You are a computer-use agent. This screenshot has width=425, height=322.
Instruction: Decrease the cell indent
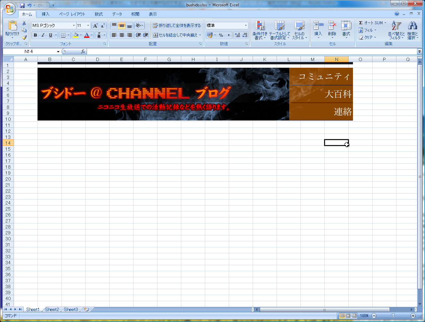click(138, 35)
